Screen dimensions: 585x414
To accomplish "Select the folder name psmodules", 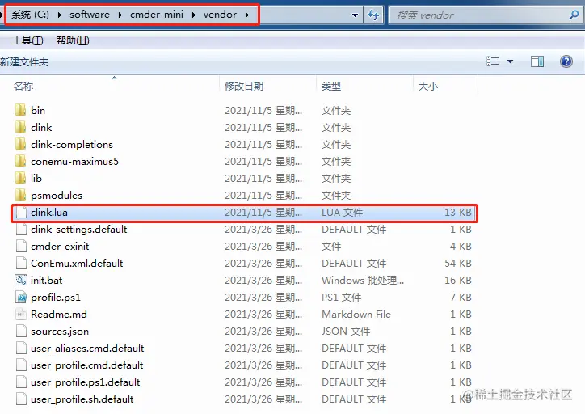I will point(57,196).
